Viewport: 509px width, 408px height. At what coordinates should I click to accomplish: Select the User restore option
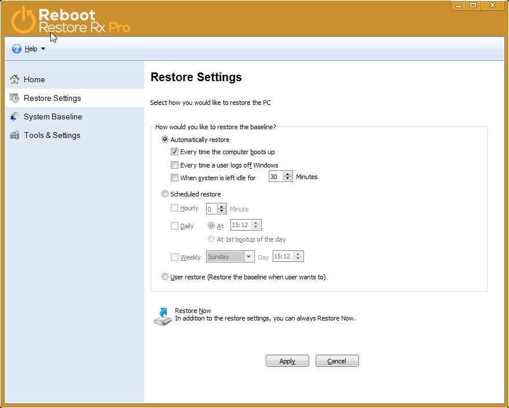[x=165, y=276]
